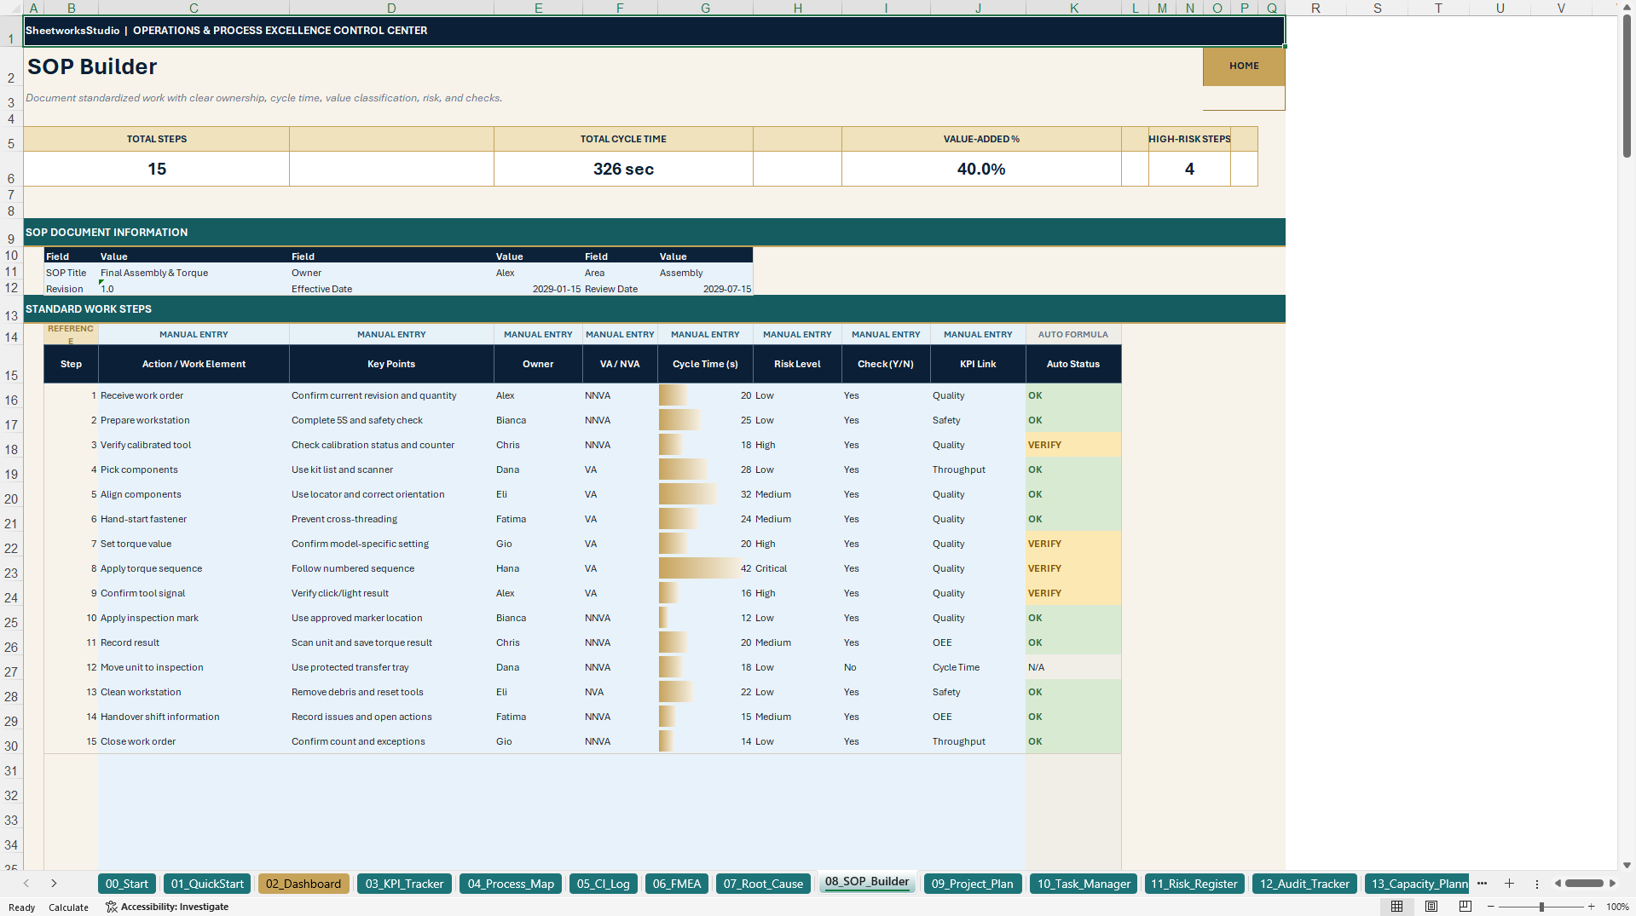1636x916 pixels.
Task: Select VERIFY status for 'Verify calibrated tool'
Action: [1073, 445]
